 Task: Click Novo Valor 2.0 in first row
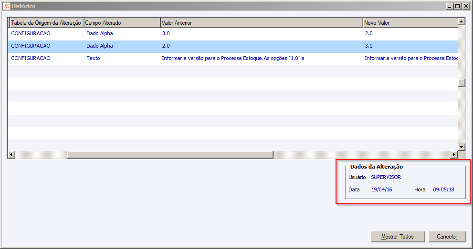(x=368, y=33)
